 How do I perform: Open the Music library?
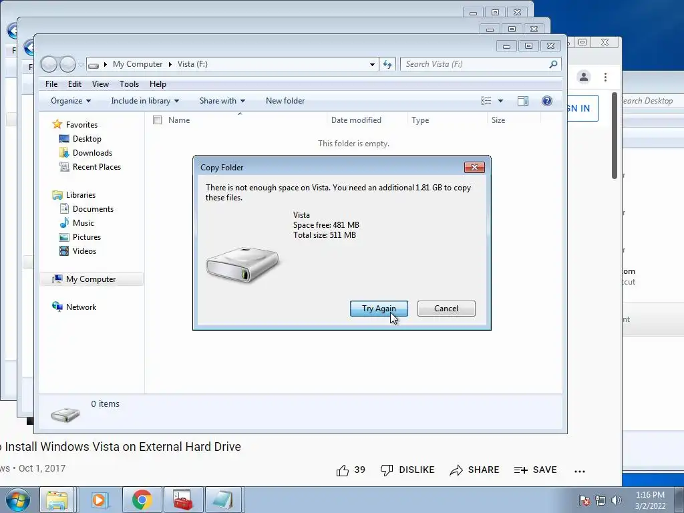click(76, 223)
